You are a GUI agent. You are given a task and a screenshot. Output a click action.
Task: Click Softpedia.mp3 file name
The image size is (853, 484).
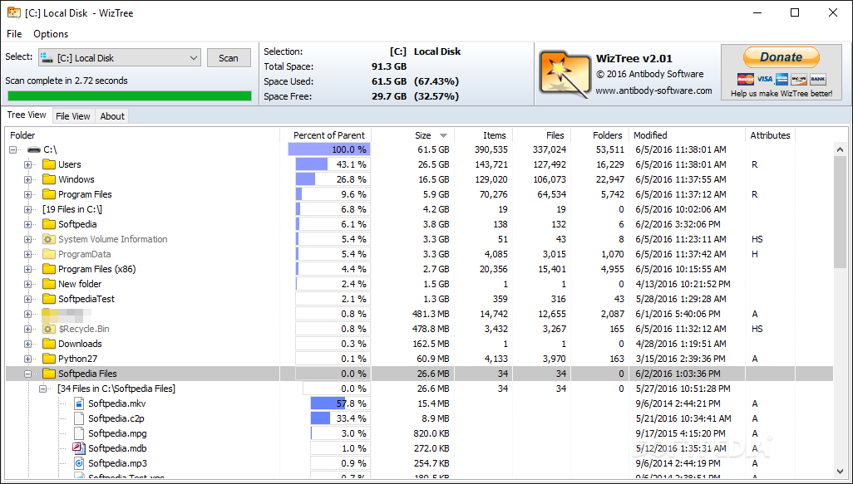(117, 463)
